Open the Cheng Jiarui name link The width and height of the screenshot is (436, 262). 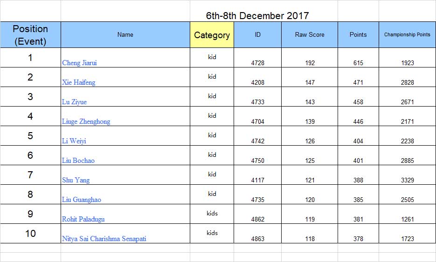pyautogui.click(x=80, y=63)
